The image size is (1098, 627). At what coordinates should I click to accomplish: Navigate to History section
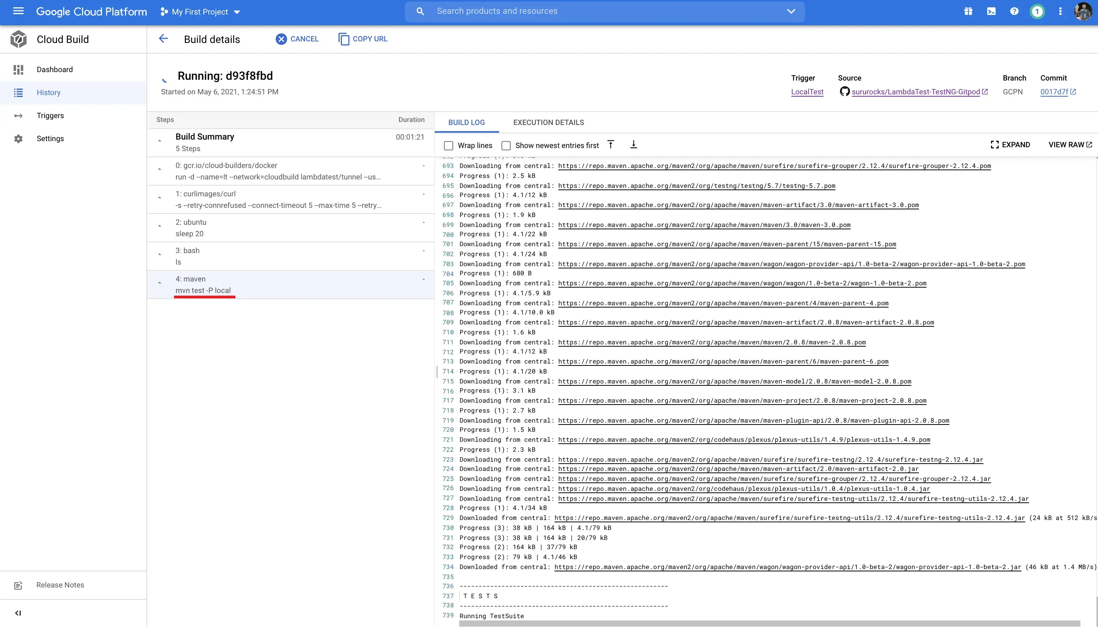pyautogui.click(x=48, y=92)
